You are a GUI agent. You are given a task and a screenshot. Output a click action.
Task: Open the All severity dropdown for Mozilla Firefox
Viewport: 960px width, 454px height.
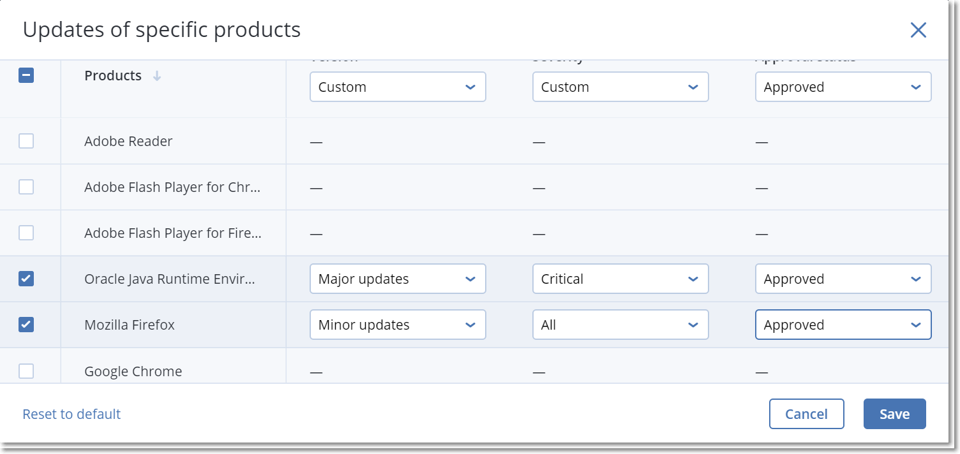[620, 325]
